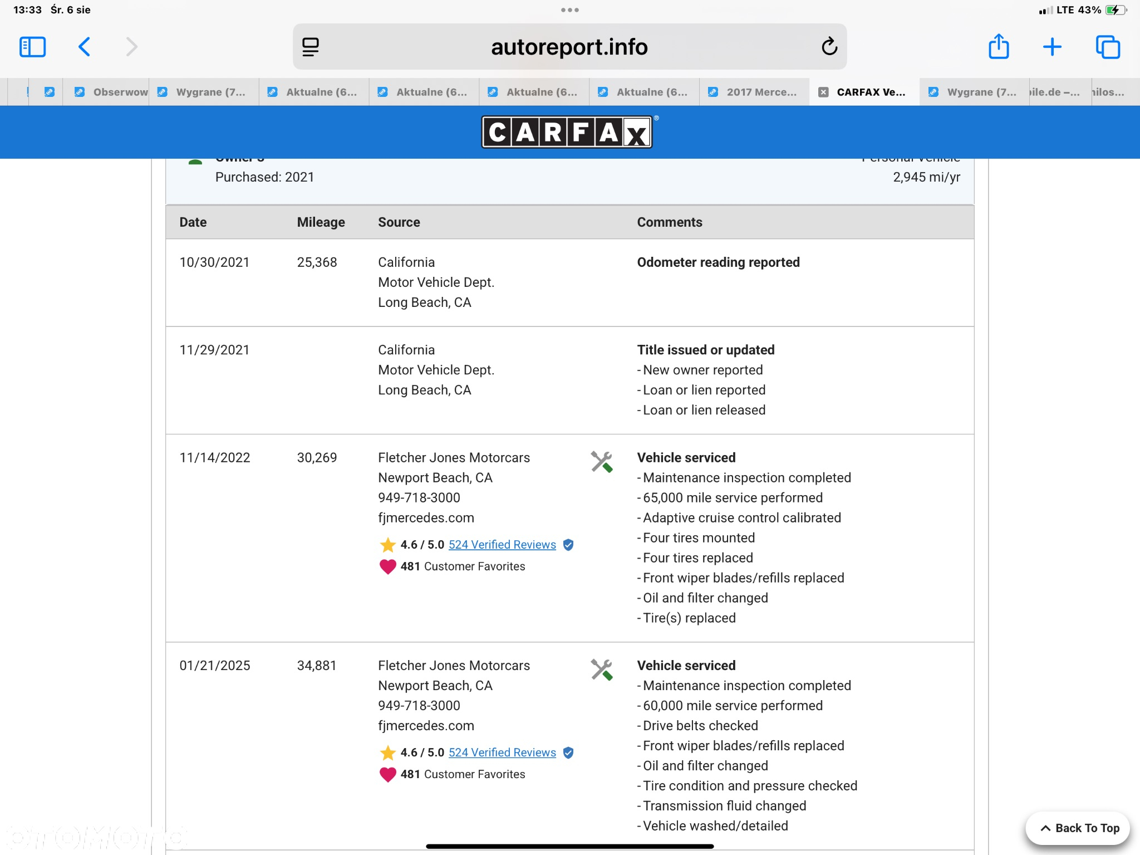Reload the autoreport.info page
The image size is (1140, 855).
coord(829,47)
